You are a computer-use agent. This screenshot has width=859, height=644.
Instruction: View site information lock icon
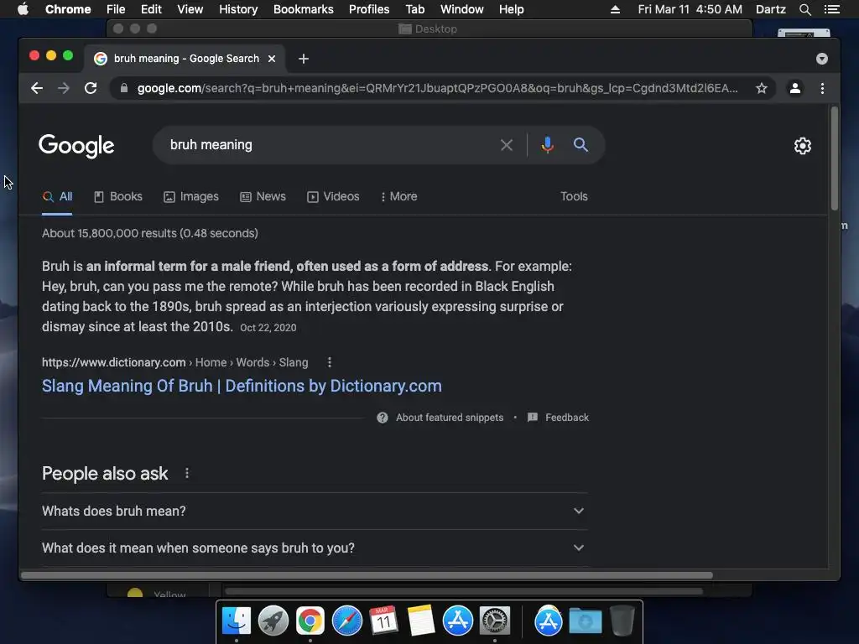coord(124,88)
